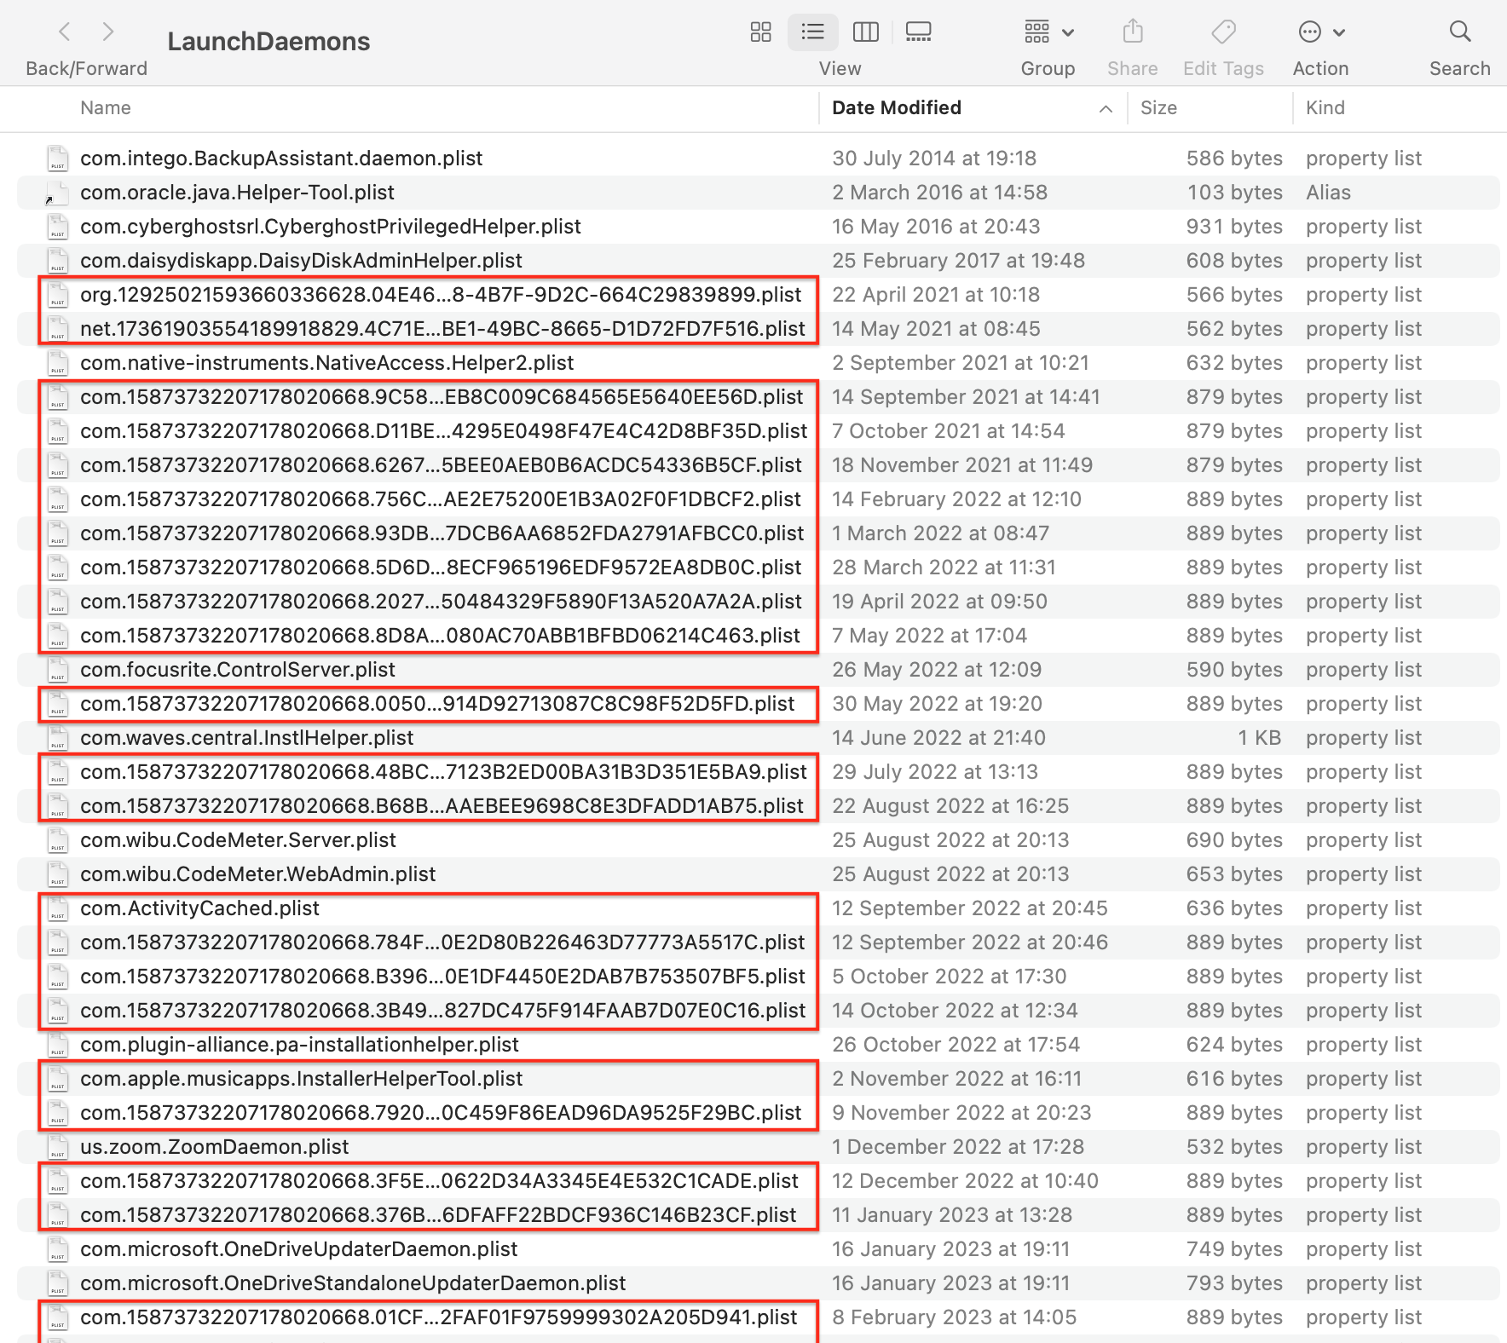Open the Action menu dropdown

pyautogui.click(x=1321, y=32)
